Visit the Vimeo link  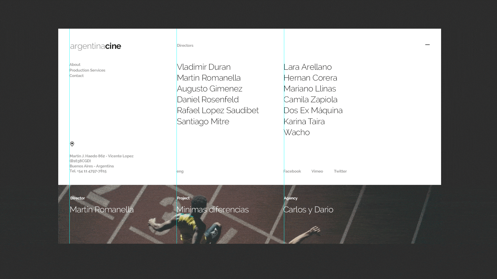point(317,171)
